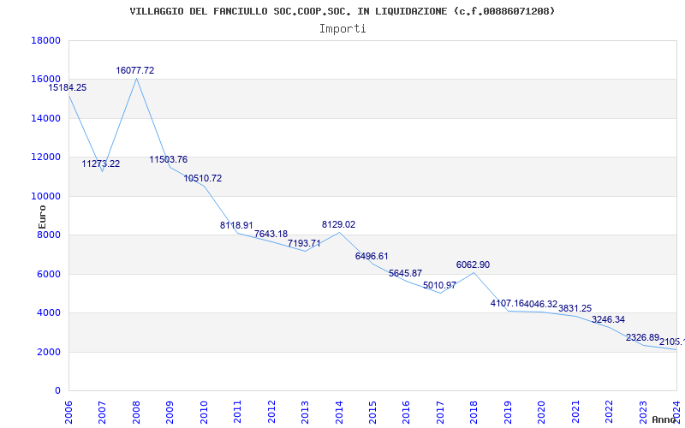Click the value 7643.18
The width and height of the screenshot is (685, 428).
tap(271, 235)
